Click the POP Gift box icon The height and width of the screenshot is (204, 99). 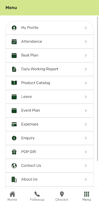14,152
